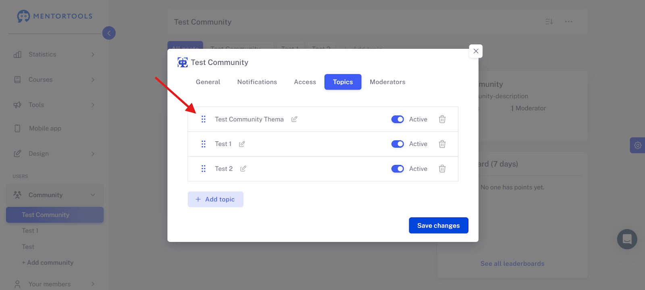
Task: Click the Community people icon in sidebar
Action: click(x=17, y=195)
